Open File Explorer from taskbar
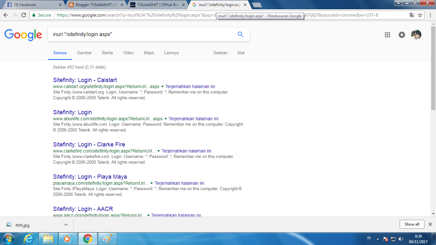This screenshot has width=436, height=245. click(48, 239)
